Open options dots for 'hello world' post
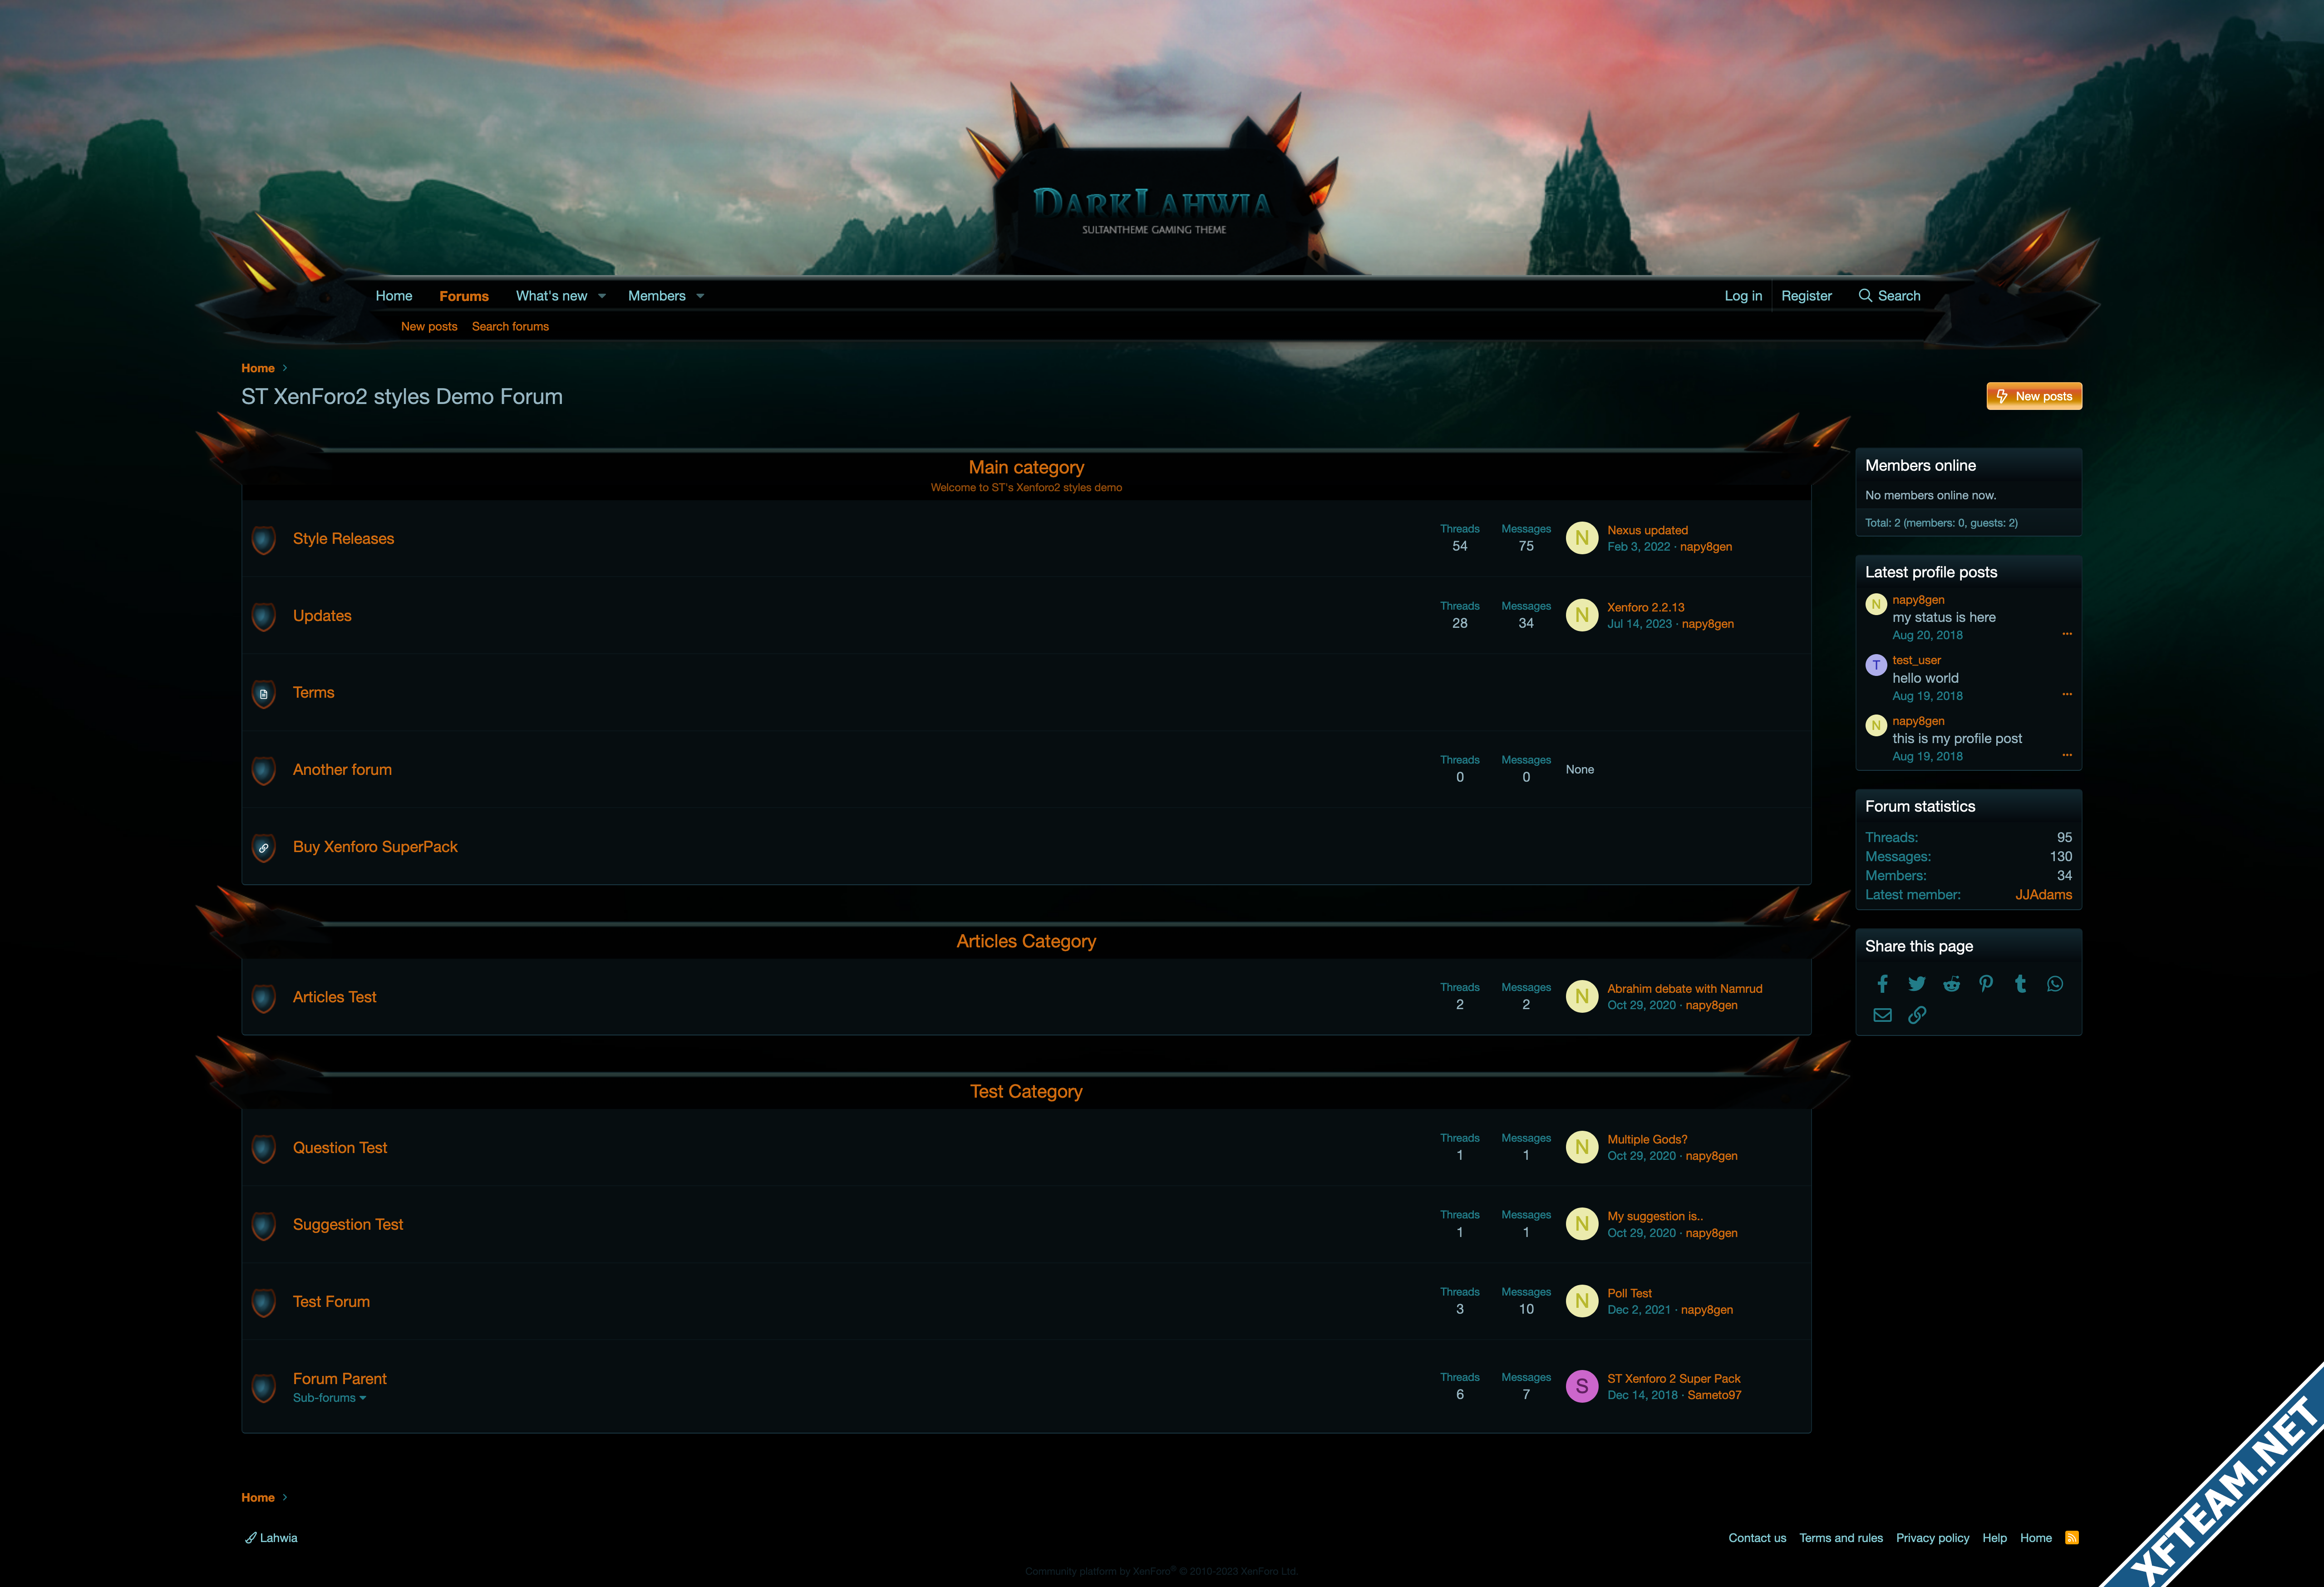This screenshot has width=2324, height=1587. pyautogui.click(x=2067, y=694)
